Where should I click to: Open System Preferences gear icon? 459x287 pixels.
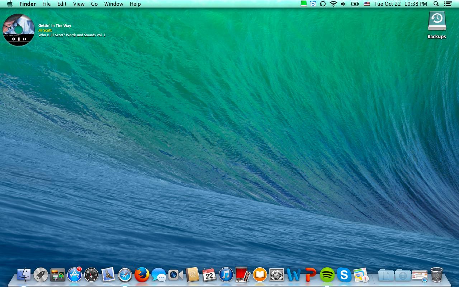pos(276,275)
